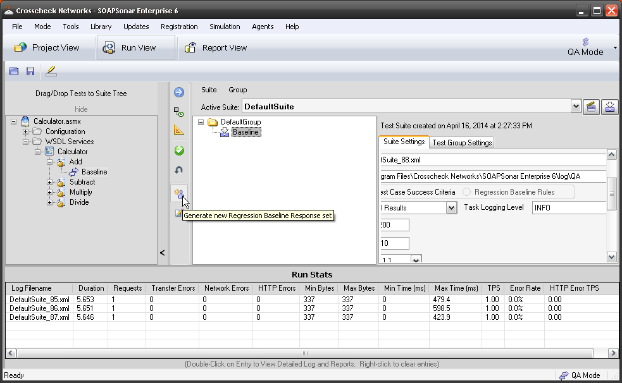Click the notepad edit icon under baseline generator
The image size is (622, 383).
178,213
